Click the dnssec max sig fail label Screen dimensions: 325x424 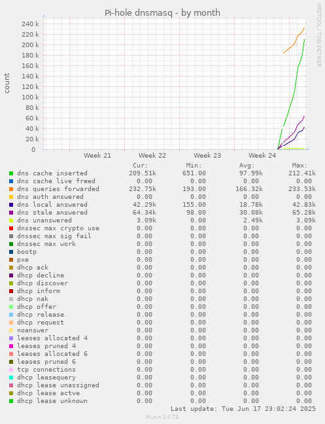pos(54,236)
